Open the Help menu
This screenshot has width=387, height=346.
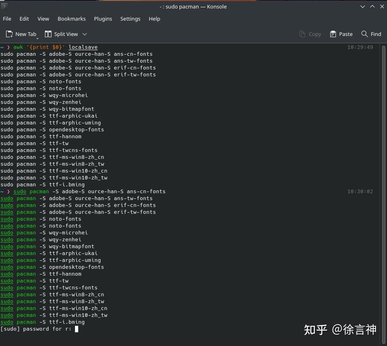(x=154, y=19)
